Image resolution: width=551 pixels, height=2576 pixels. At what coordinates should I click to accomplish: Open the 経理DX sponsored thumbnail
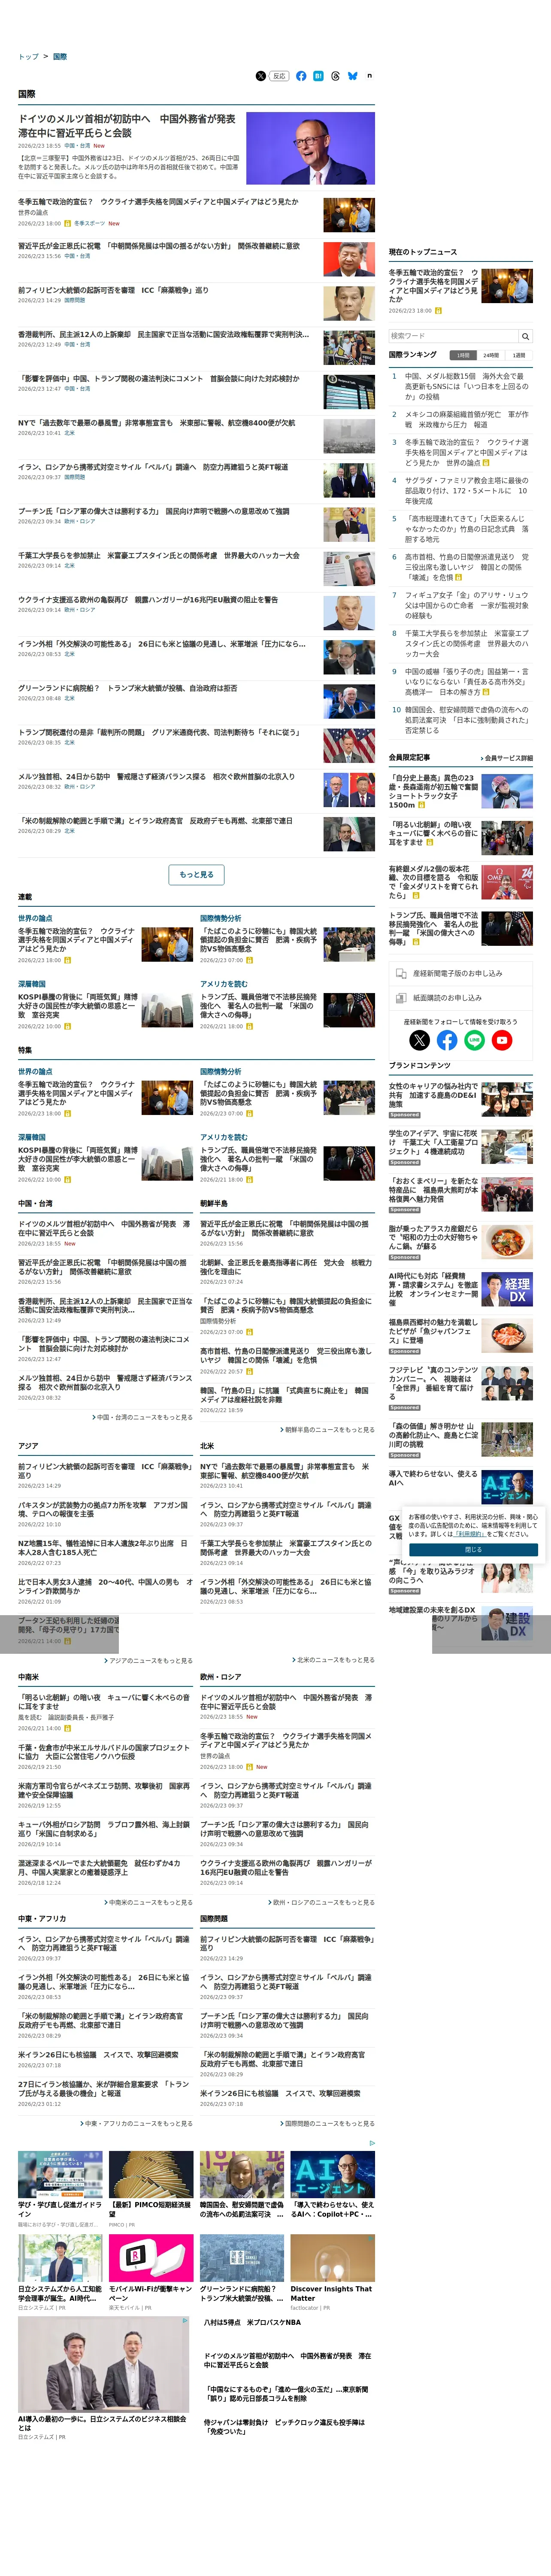(x=507, y=1290)
